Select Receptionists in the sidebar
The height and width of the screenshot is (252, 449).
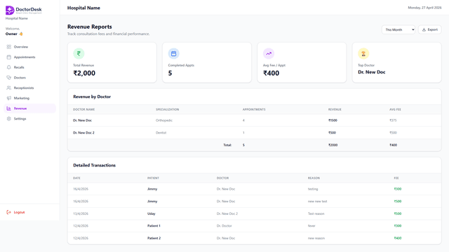(29, 88)
